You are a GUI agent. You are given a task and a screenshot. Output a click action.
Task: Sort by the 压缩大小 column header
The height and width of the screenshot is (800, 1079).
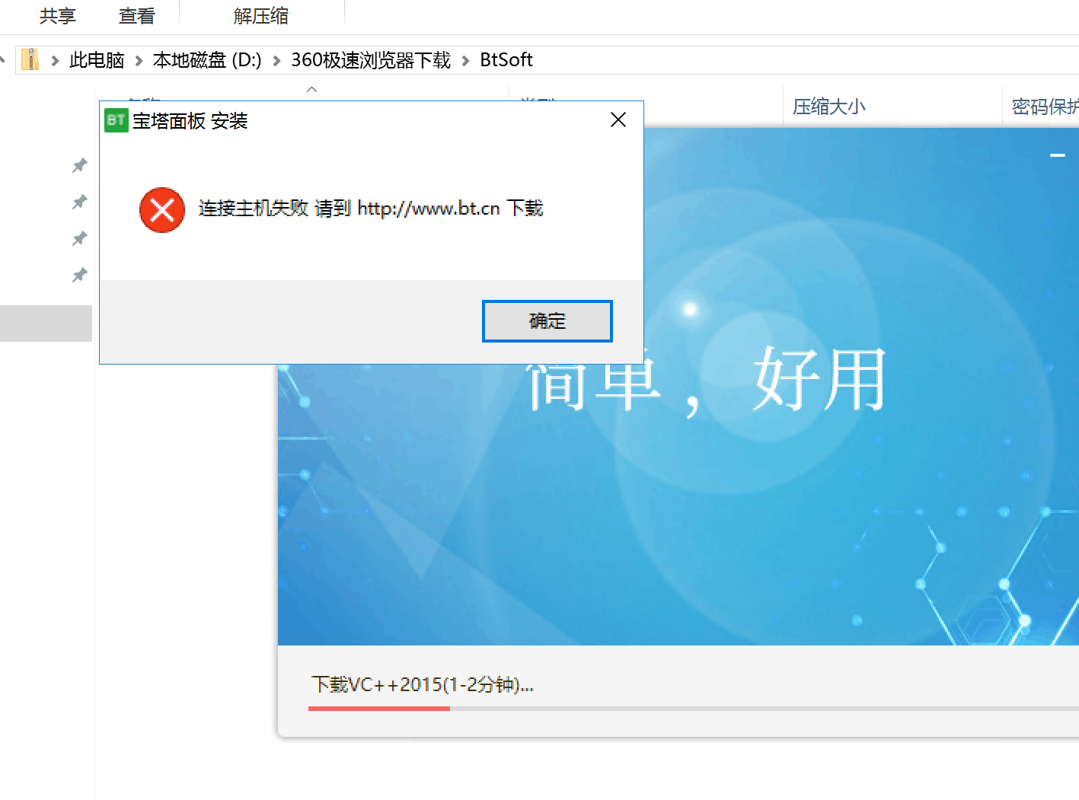click(829, 107)
